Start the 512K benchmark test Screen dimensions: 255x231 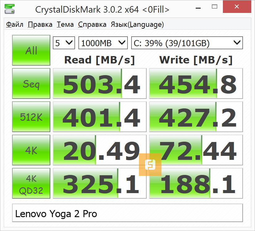[x=31, y=117]
